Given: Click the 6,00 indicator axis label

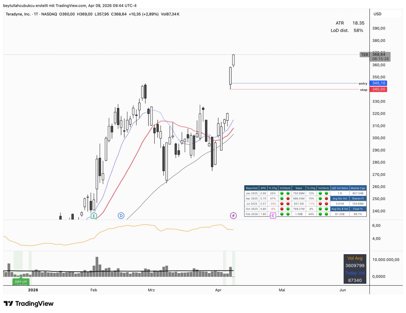Looking at the screenshot, I should pos(377,225).
